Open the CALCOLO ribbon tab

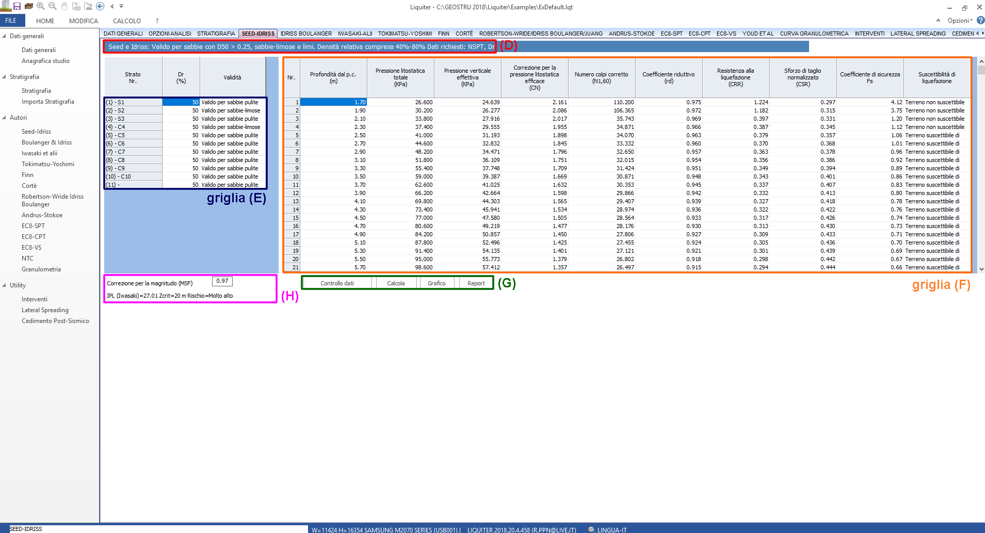pyautogui.click(x=127, y=21)
